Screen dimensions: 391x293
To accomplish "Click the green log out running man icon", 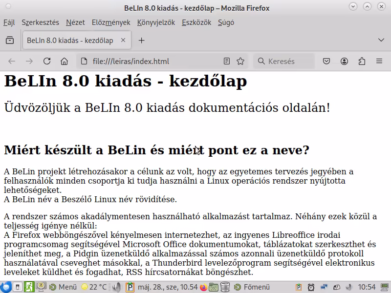I will 29,287.
